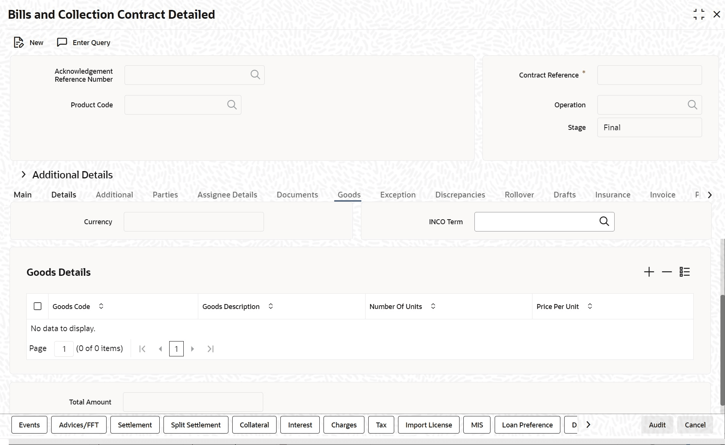Viewport: 725px width, 445px height.
Task: Remove a row from Goods Details
Action: pos(667,272)
